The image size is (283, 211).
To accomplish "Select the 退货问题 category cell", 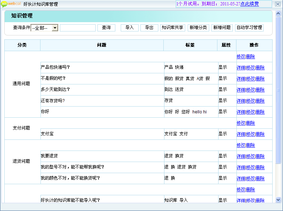I will click(x=22, y=162).
